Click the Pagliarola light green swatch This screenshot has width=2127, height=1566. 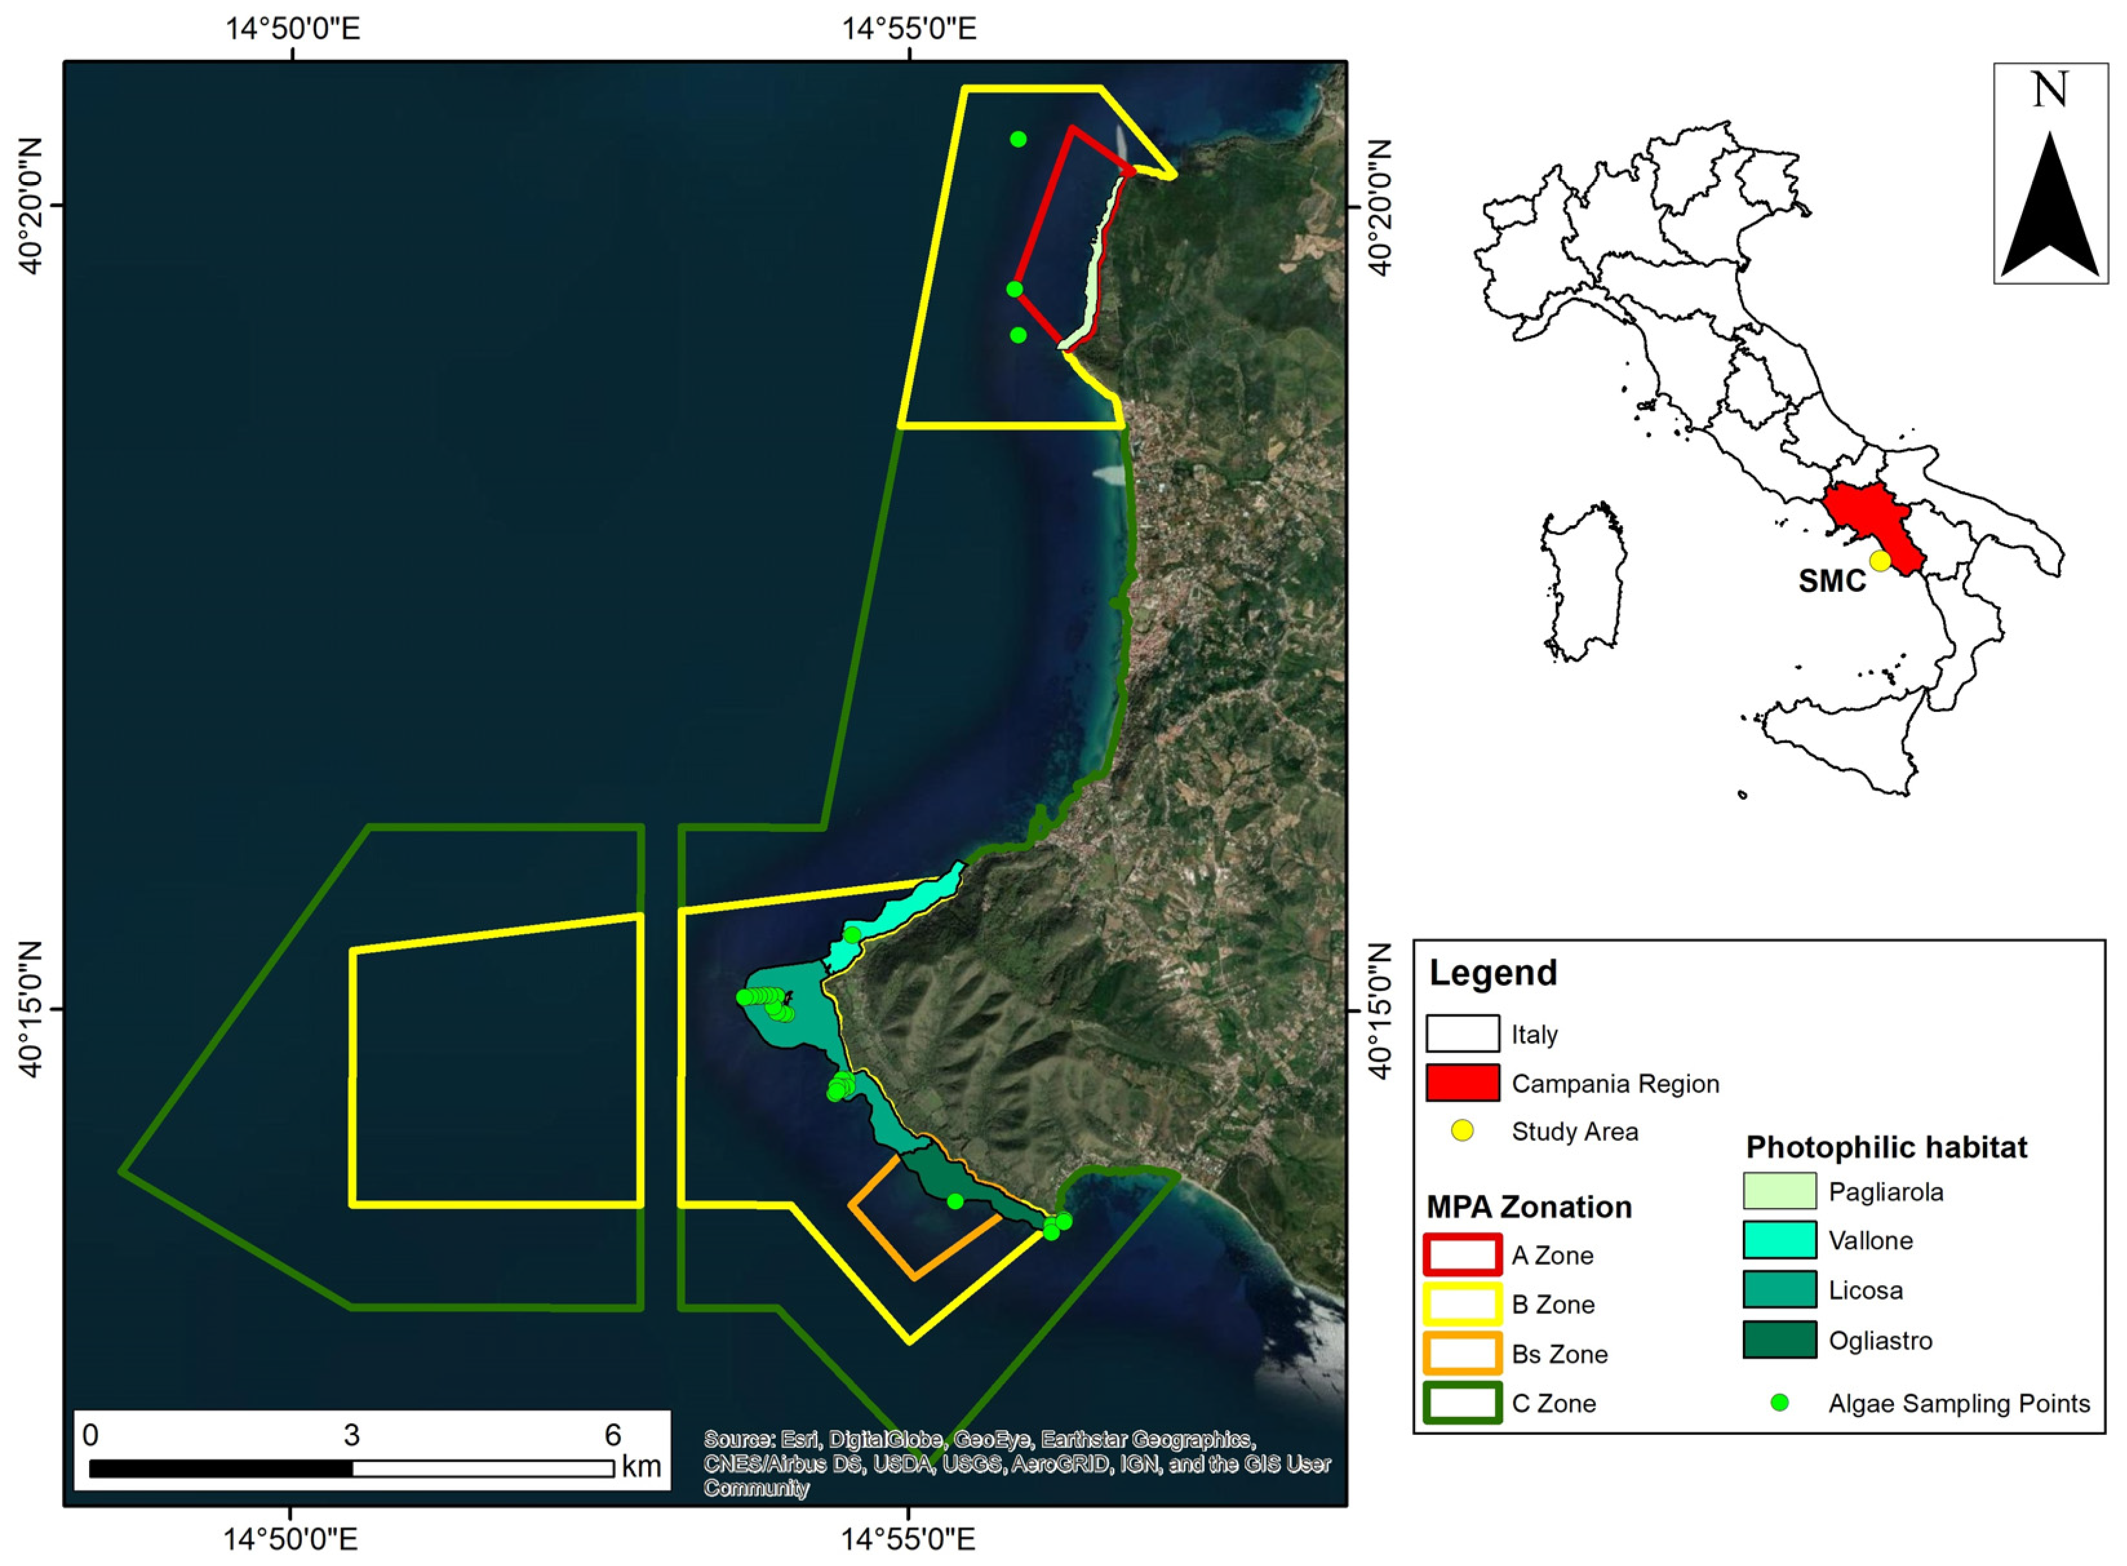[1779, 1192]
